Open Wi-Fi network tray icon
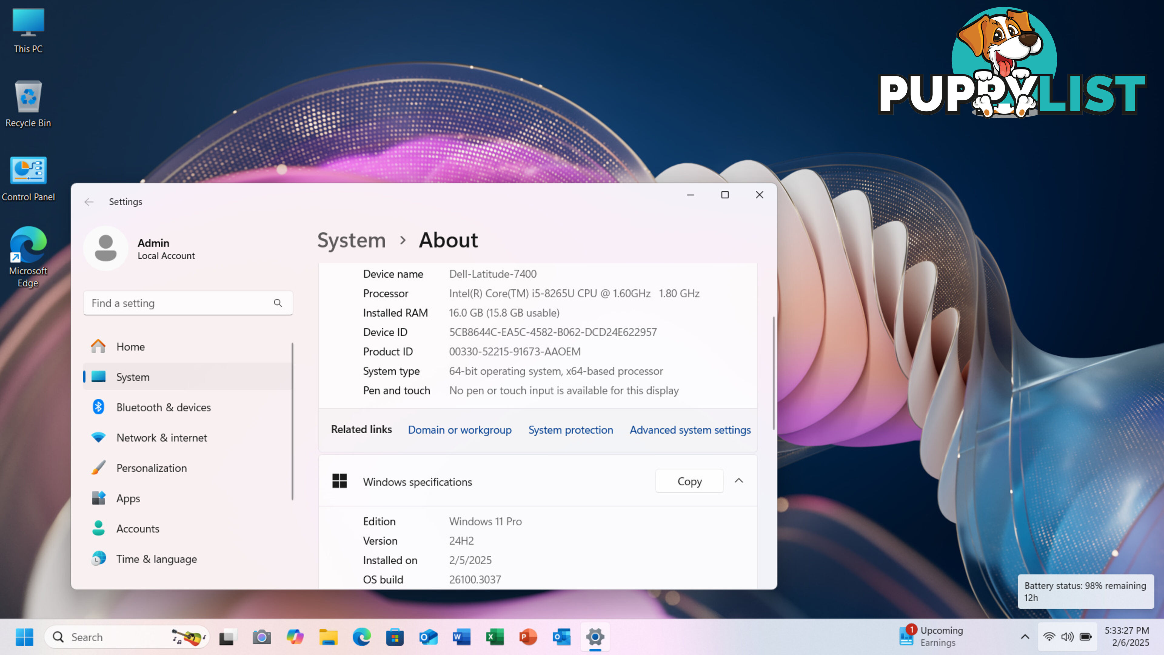This screenshot has height=655, width=1164. tap(1049, 637)
